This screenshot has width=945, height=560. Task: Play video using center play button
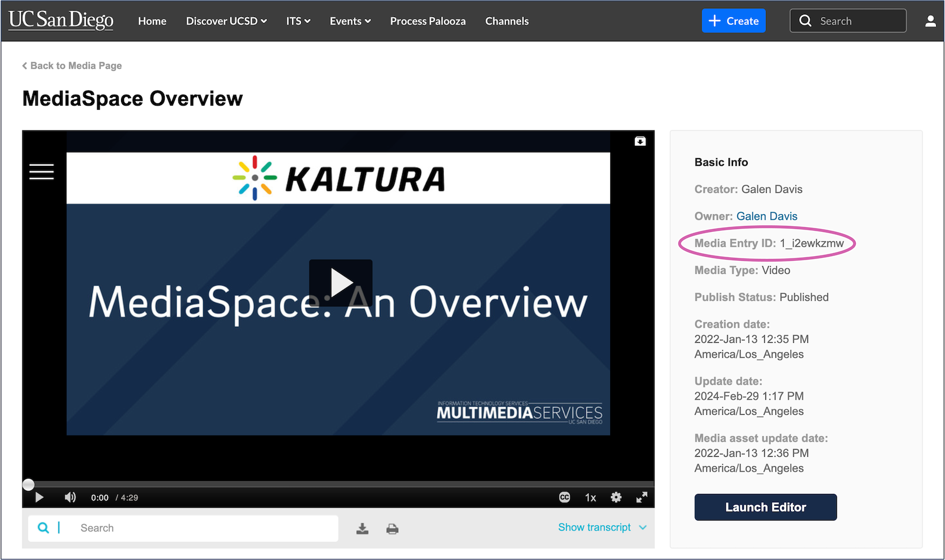tap(341, 283)
